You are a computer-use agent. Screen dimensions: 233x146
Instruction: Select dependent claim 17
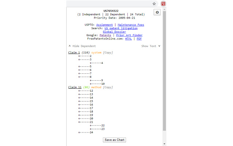coord(91,108)
